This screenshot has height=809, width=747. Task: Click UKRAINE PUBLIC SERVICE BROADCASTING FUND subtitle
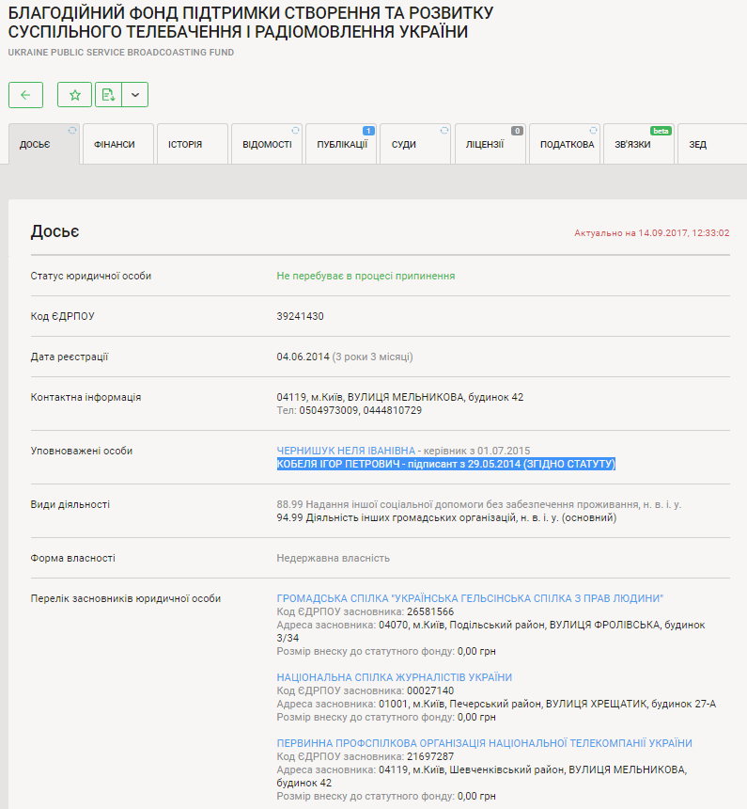pos(121,52)
